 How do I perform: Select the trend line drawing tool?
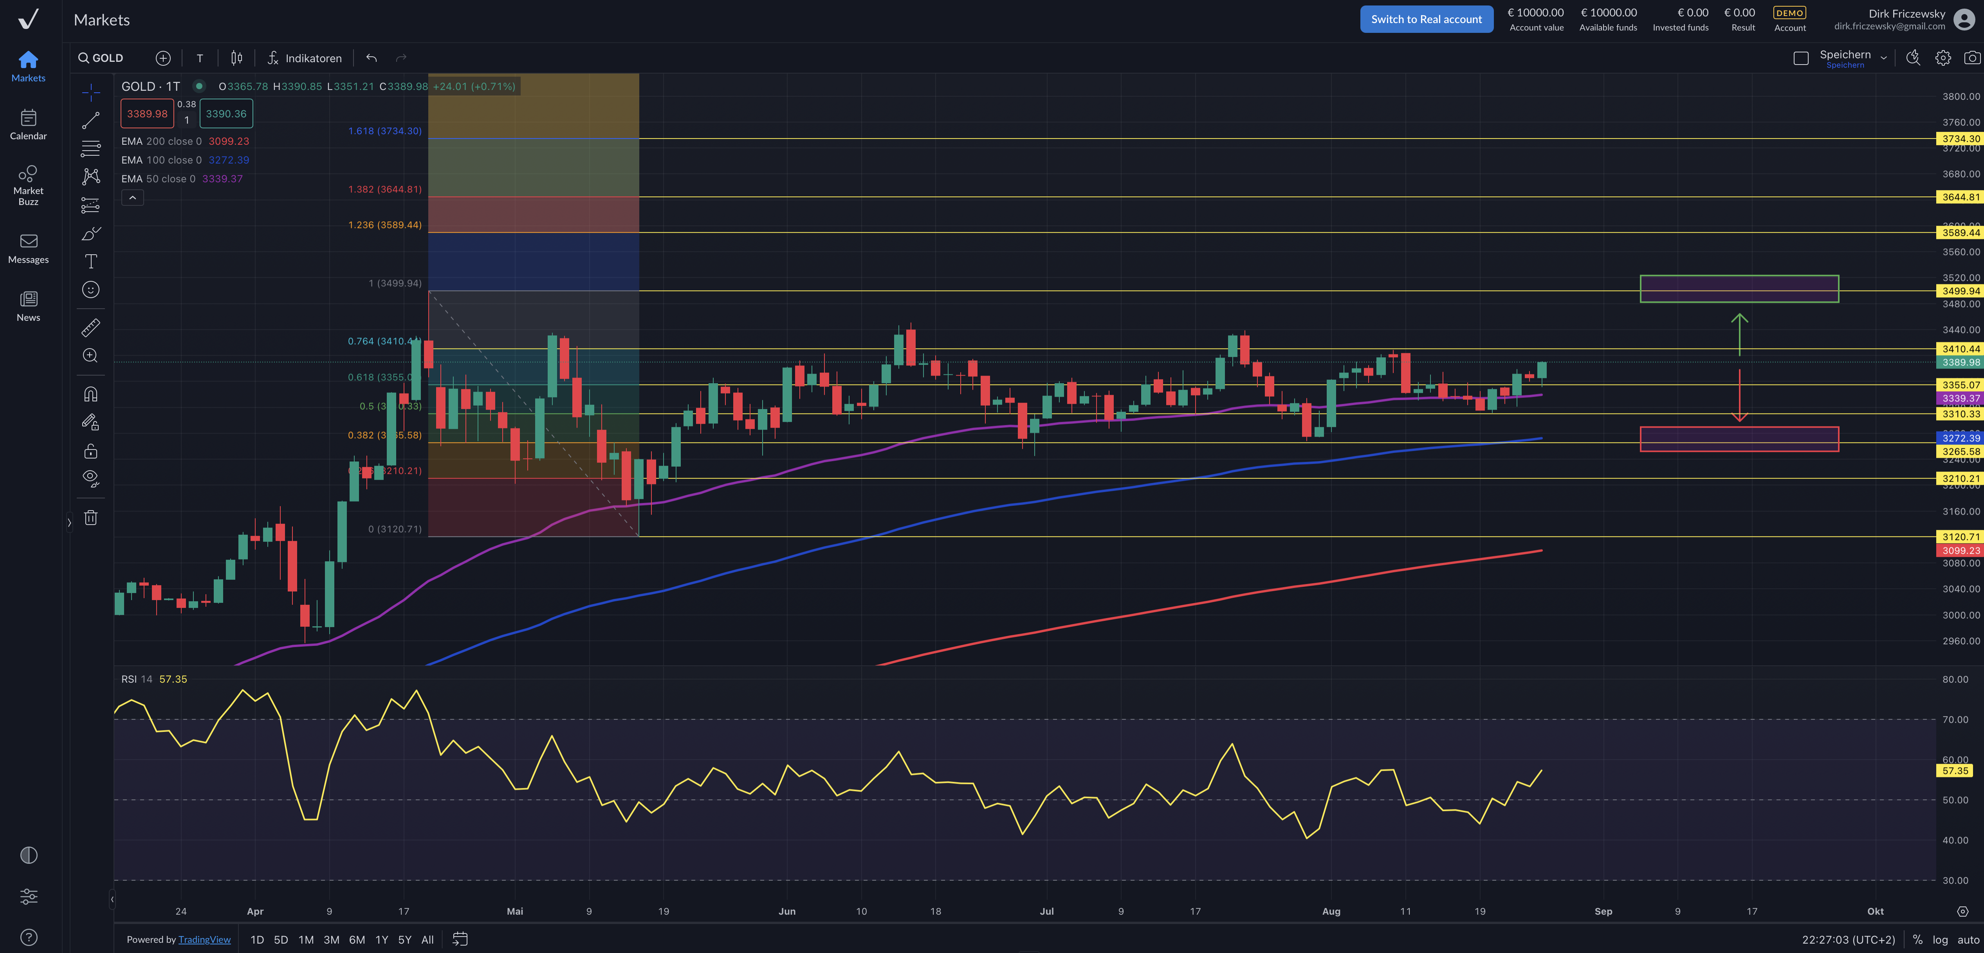(91, 120)
